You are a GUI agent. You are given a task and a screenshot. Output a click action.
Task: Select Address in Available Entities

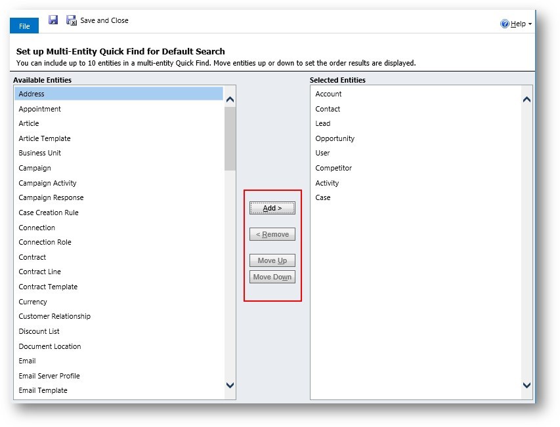[x=119, y=94]
